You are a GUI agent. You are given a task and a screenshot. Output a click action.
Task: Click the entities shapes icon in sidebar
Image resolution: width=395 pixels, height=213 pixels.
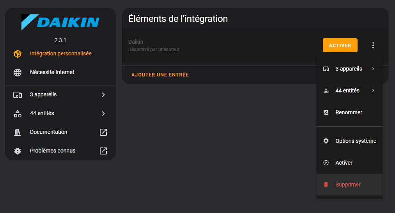[18, 114]
